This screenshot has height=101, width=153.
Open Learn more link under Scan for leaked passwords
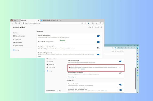tap(92, 55)
